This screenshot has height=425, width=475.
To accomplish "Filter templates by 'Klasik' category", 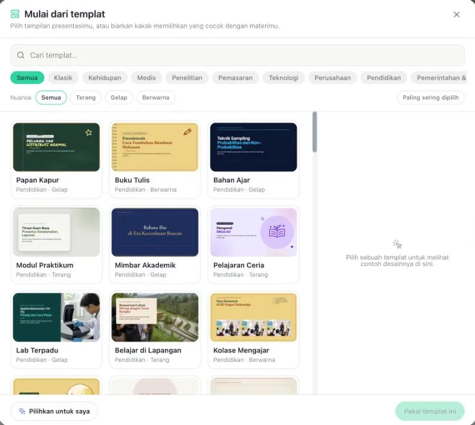I will [63, 78].
